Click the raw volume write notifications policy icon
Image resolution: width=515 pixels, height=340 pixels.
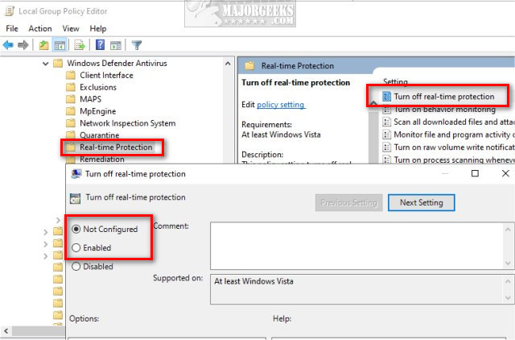[x=387, y=147]
